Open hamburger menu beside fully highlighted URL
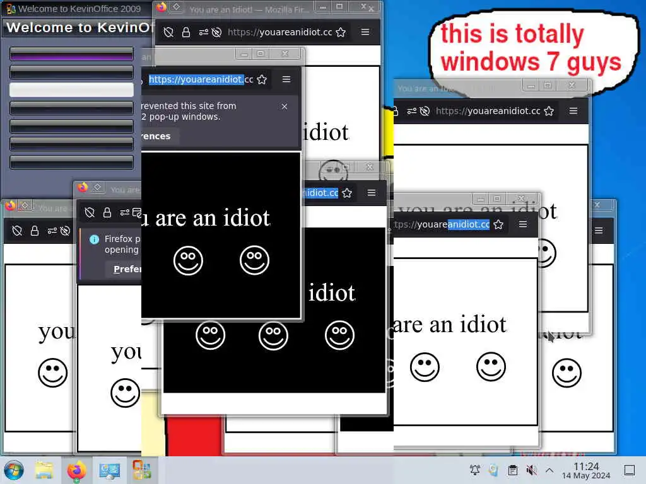 point(286,79)
